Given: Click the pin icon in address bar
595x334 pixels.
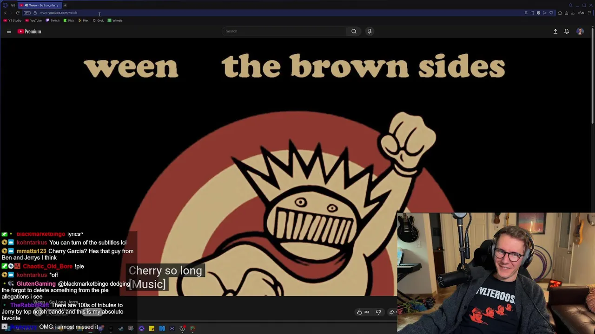Looking at the screenshot, I should coord(526,13).
